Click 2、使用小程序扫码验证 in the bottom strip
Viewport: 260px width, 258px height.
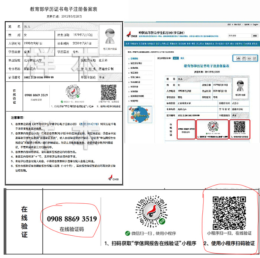[229, 244]
